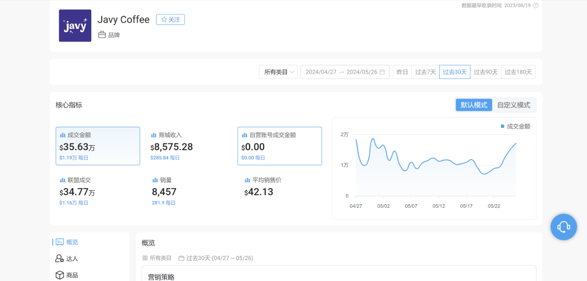This screenshot has width=587, height=281.
Task: Switch to 自定义模式 custom mode
Action: pyautogui.click(x=513, y=105)
